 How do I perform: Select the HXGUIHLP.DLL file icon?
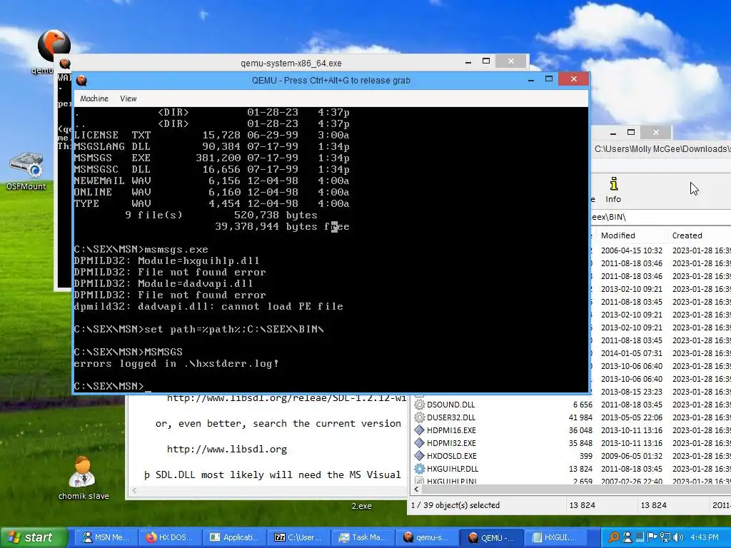[420, 469]
